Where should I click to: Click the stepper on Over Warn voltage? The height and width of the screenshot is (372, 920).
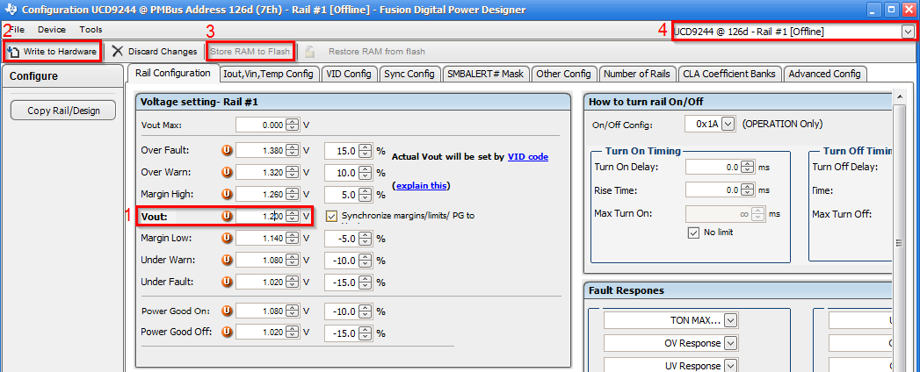[x=293, y=172]
